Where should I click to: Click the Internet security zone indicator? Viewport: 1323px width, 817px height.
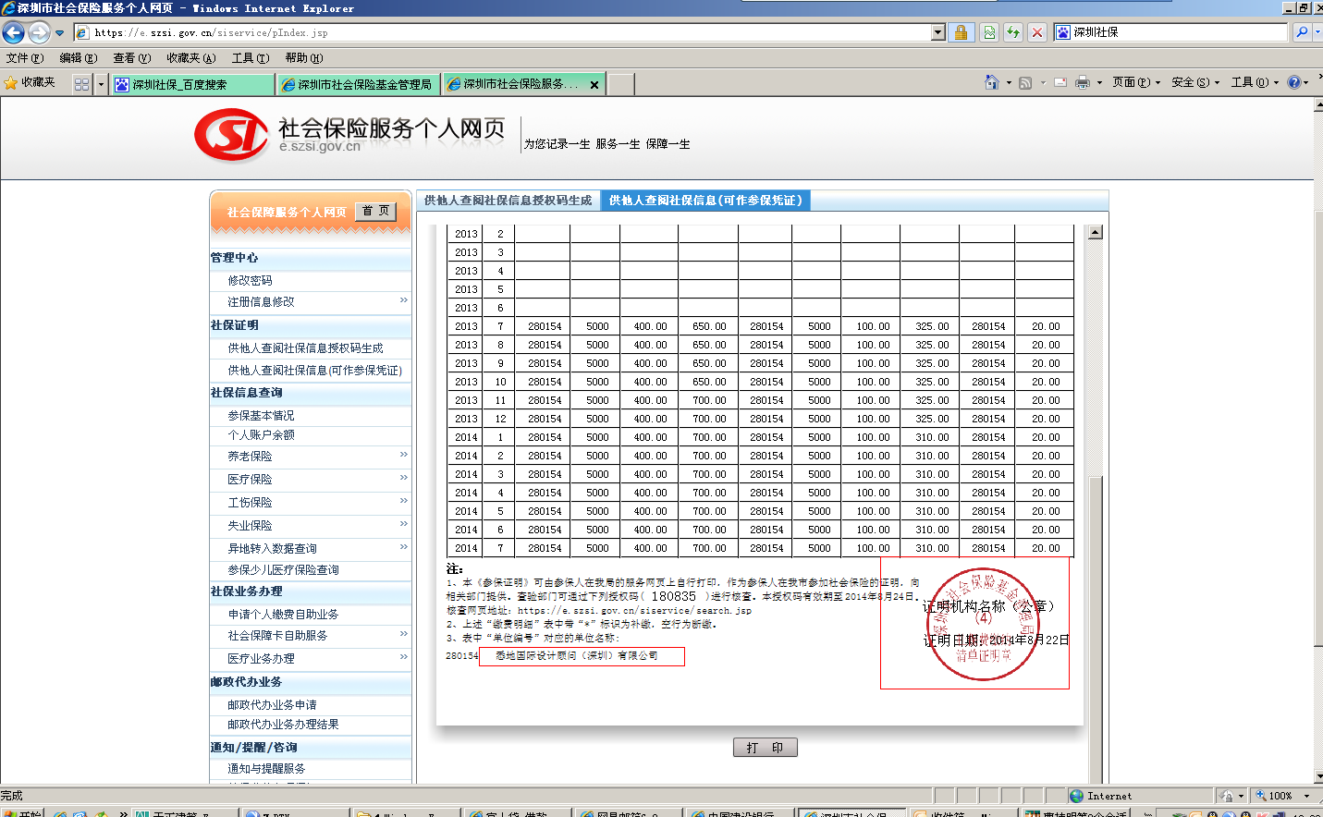point(1100,797)
